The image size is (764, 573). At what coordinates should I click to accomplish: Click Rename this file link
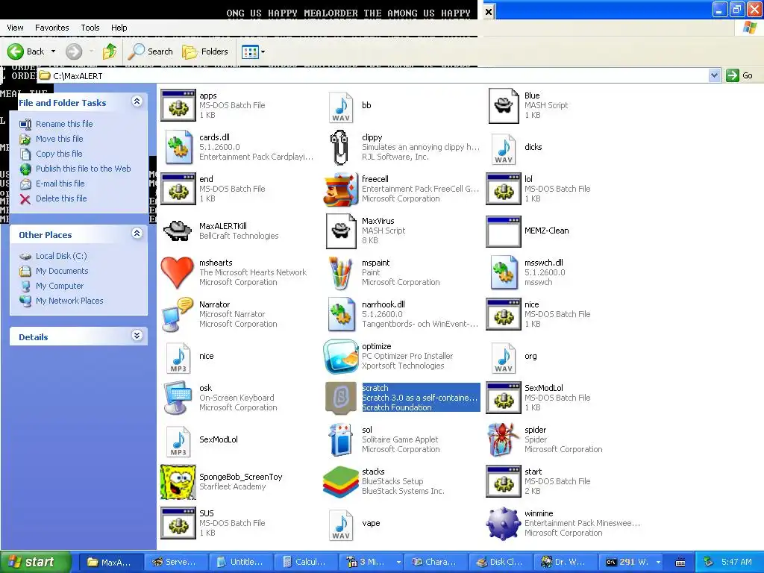[x=64, y=124]
